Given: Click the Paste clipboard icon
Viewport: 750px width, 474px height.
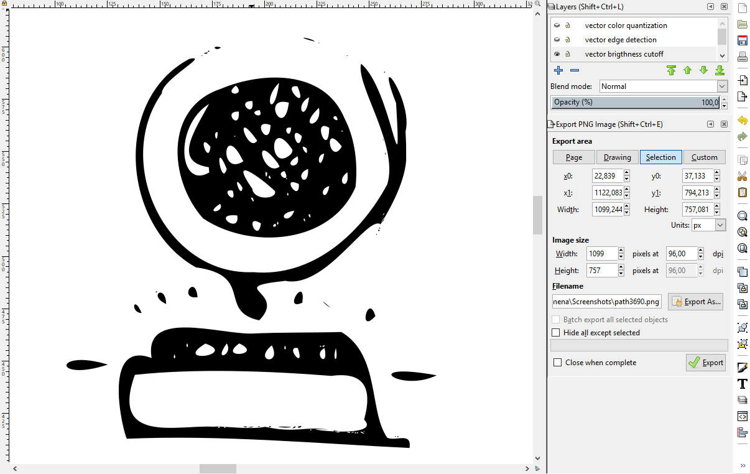Looking at the screenshot, I should (742, 192).
